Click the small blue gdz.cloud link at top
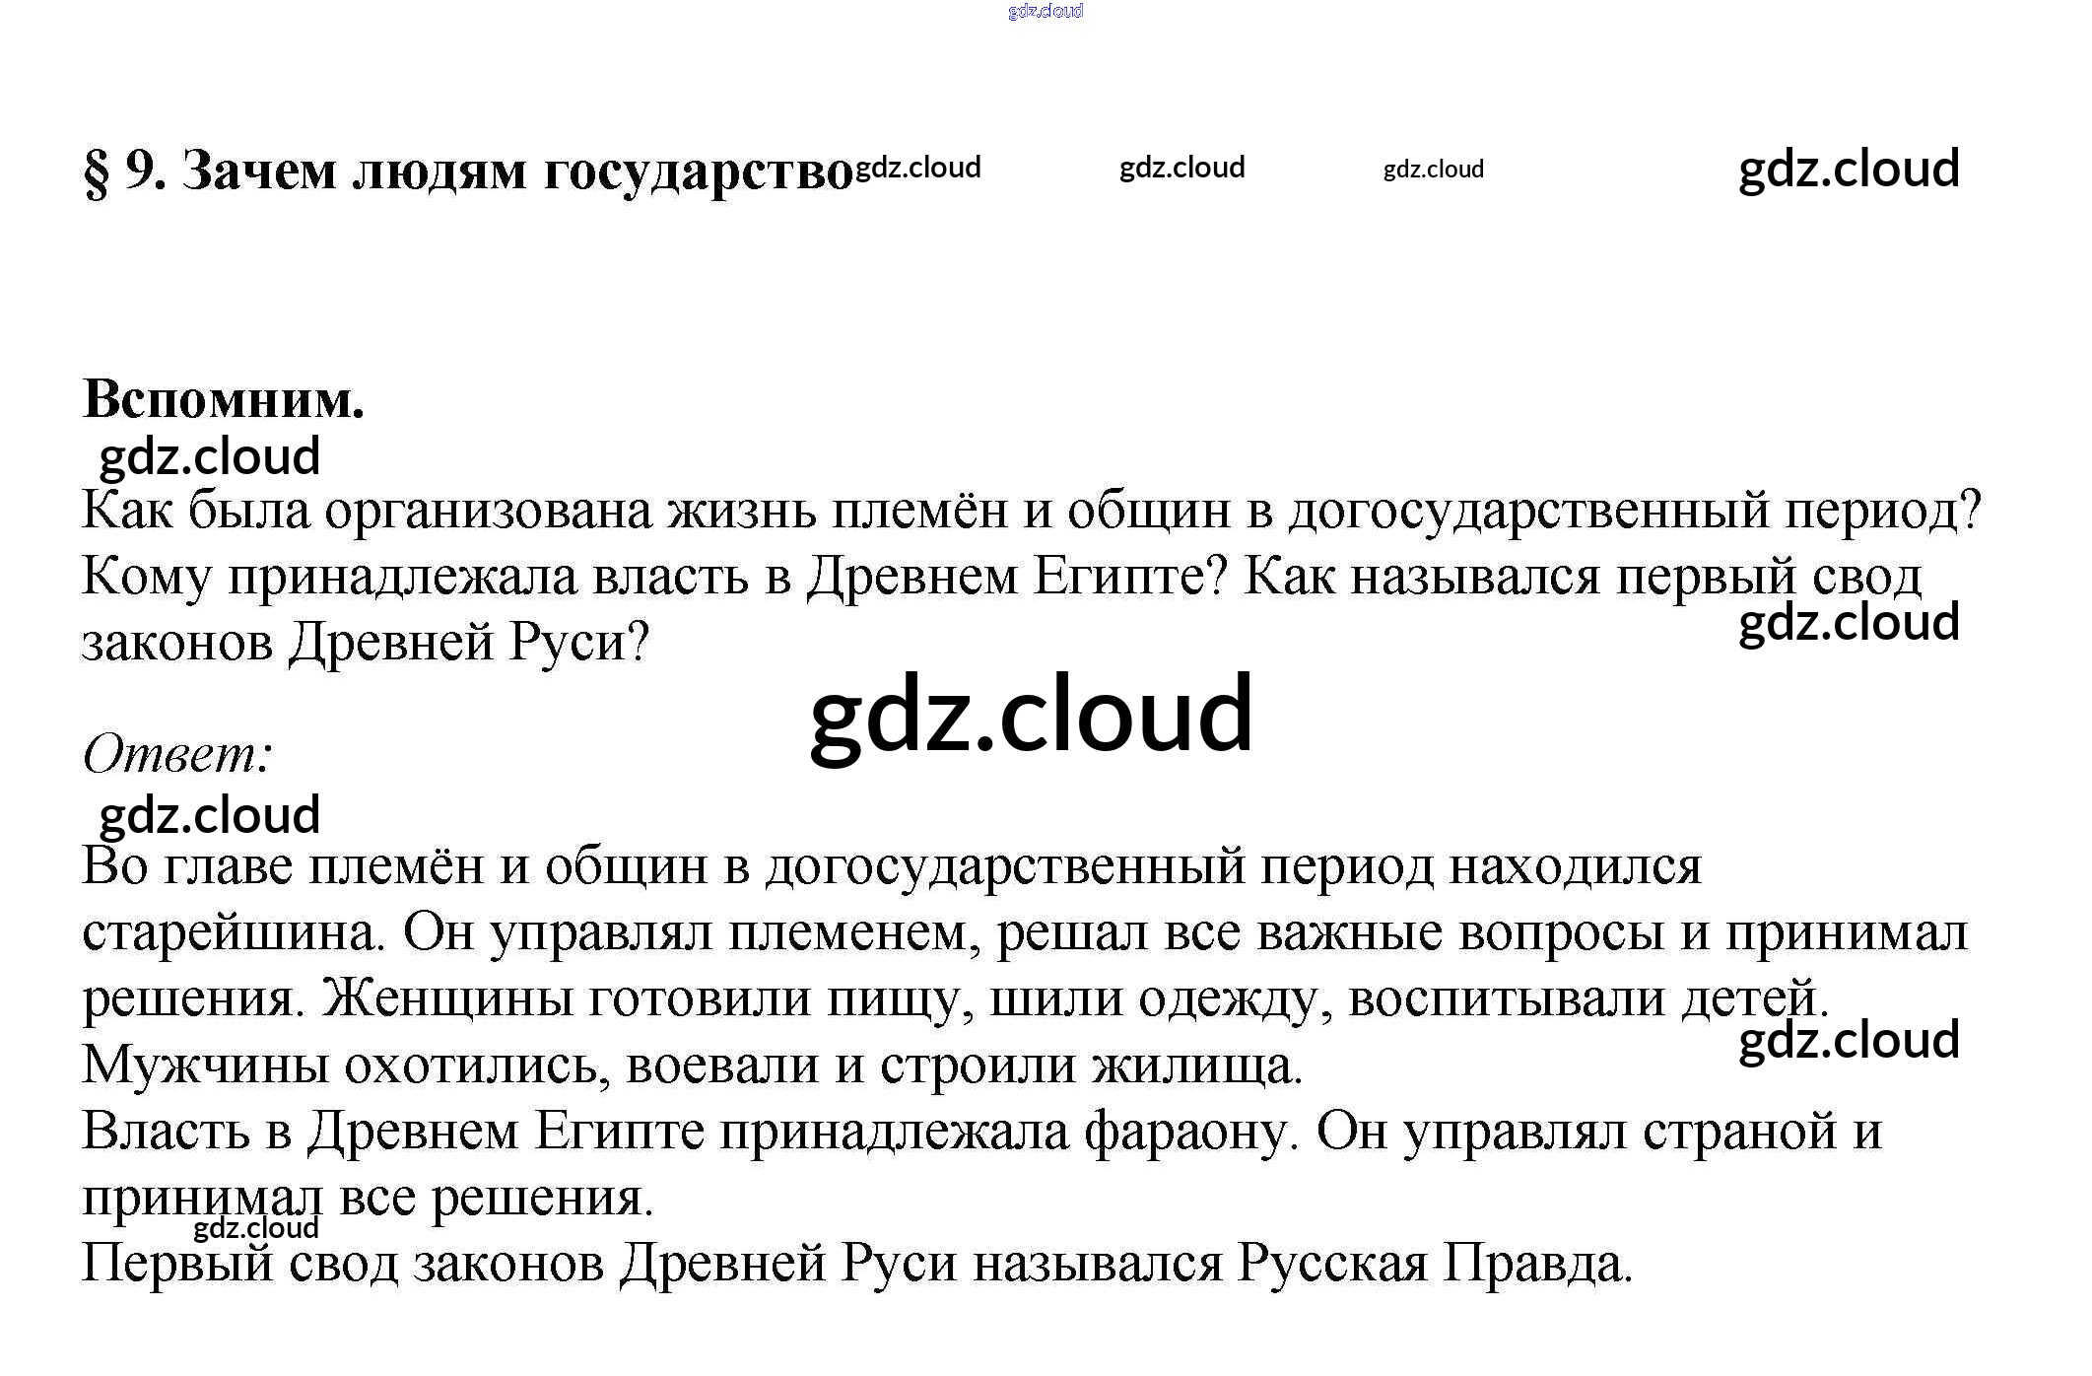 tap(1045, 11)
